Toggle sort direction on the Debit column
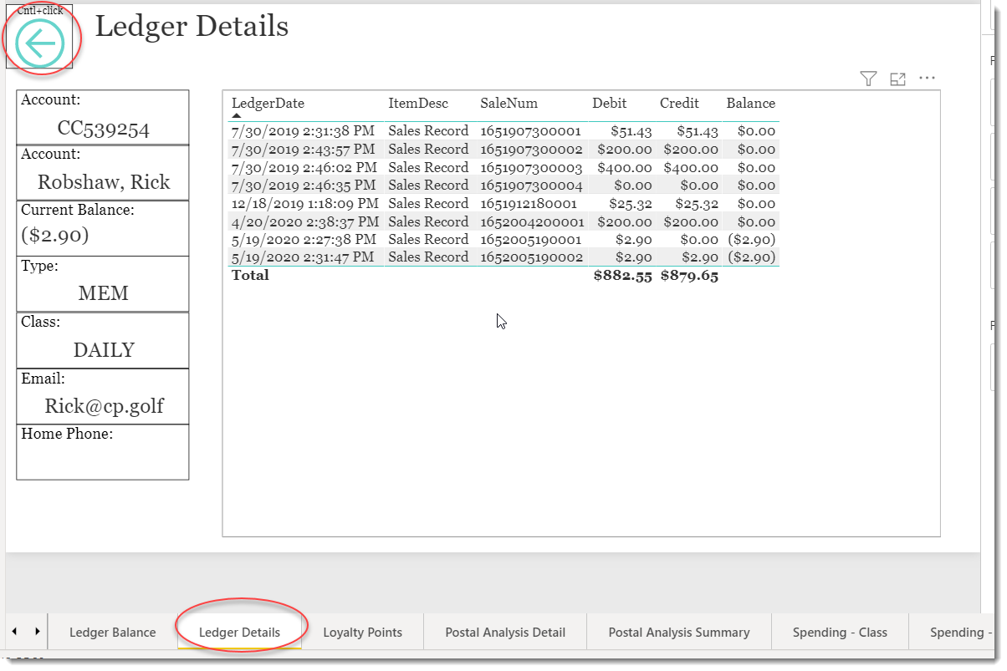The height and width of the screenshot is (671, 1007). [x=610, y=103]
